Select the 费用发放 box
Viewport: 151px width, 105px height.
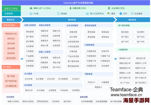105,37
